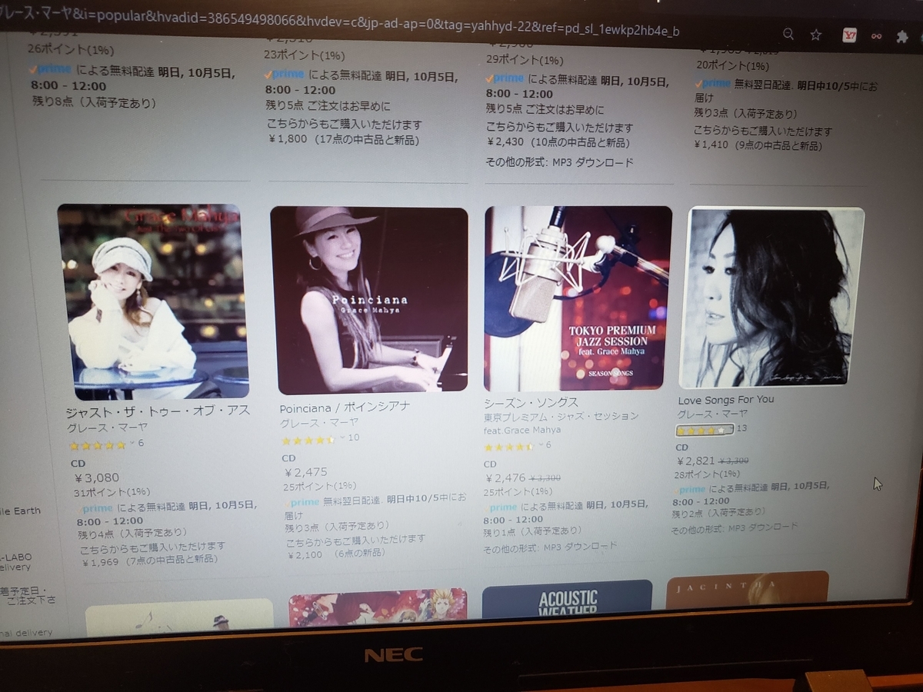Open ¥1,800 (17点の中古品と新品) offers
The height and width of the screenshot is (692, 923).
pos(345,140)
